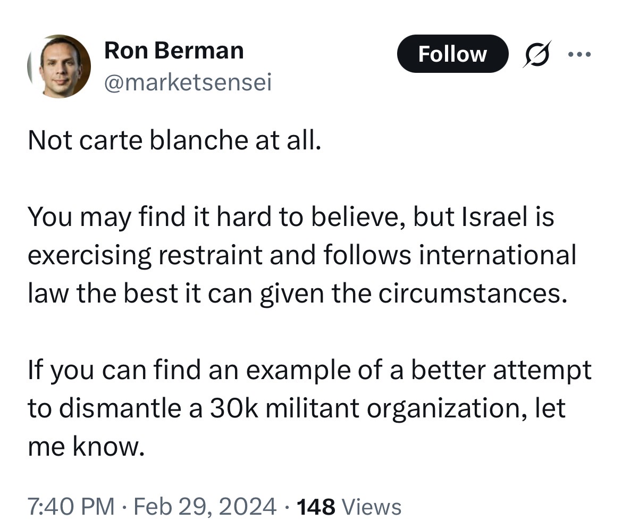Viewport: 622px width, 528px height.
Task: Click the word "organization" in the tweet
Action: (448, 409)
